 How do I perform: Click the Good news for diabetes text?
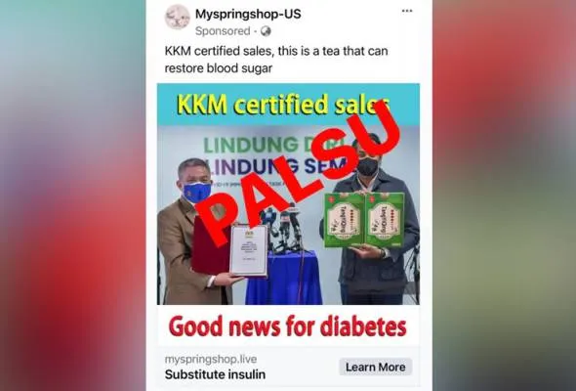[288, 326]
